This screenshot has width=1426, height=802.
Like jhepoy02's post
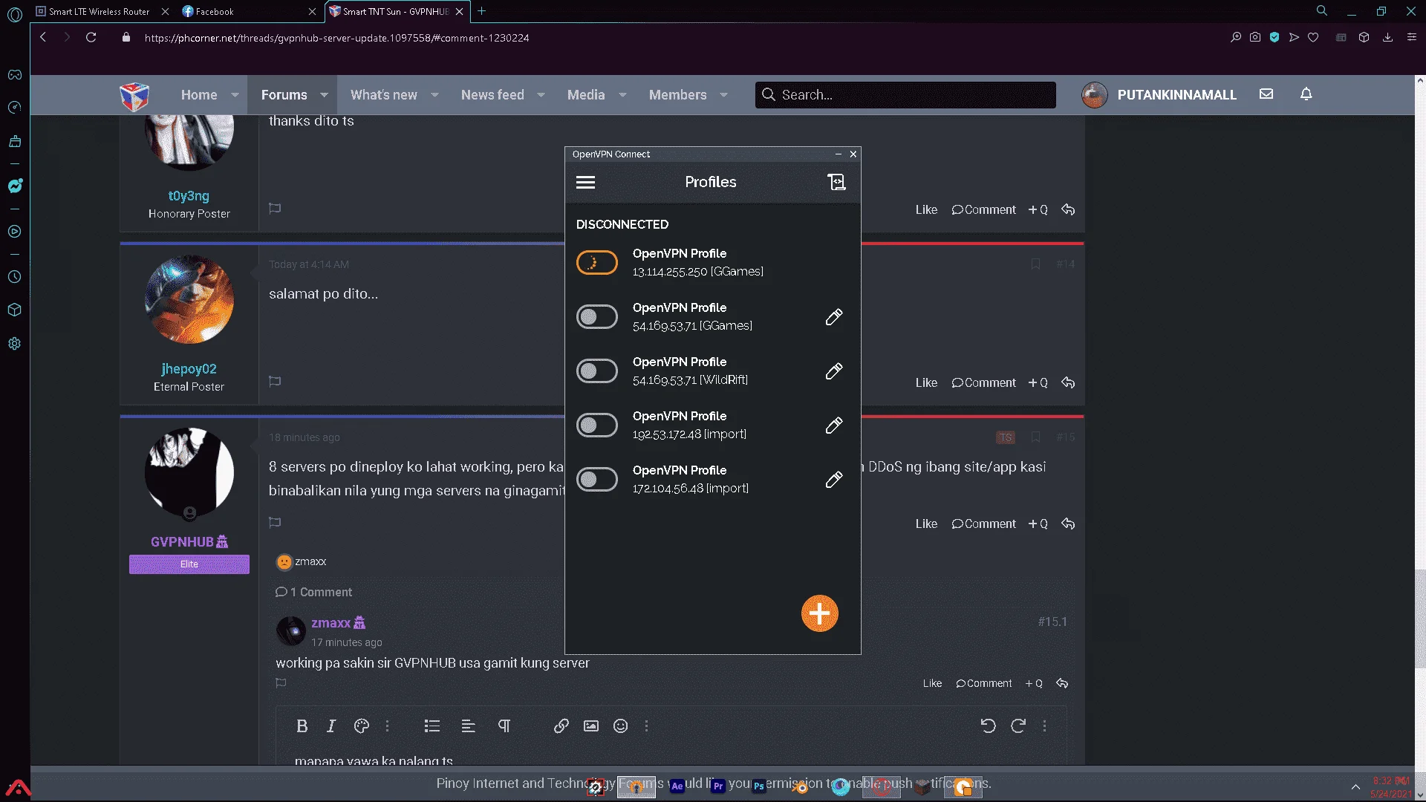point(926,382)
